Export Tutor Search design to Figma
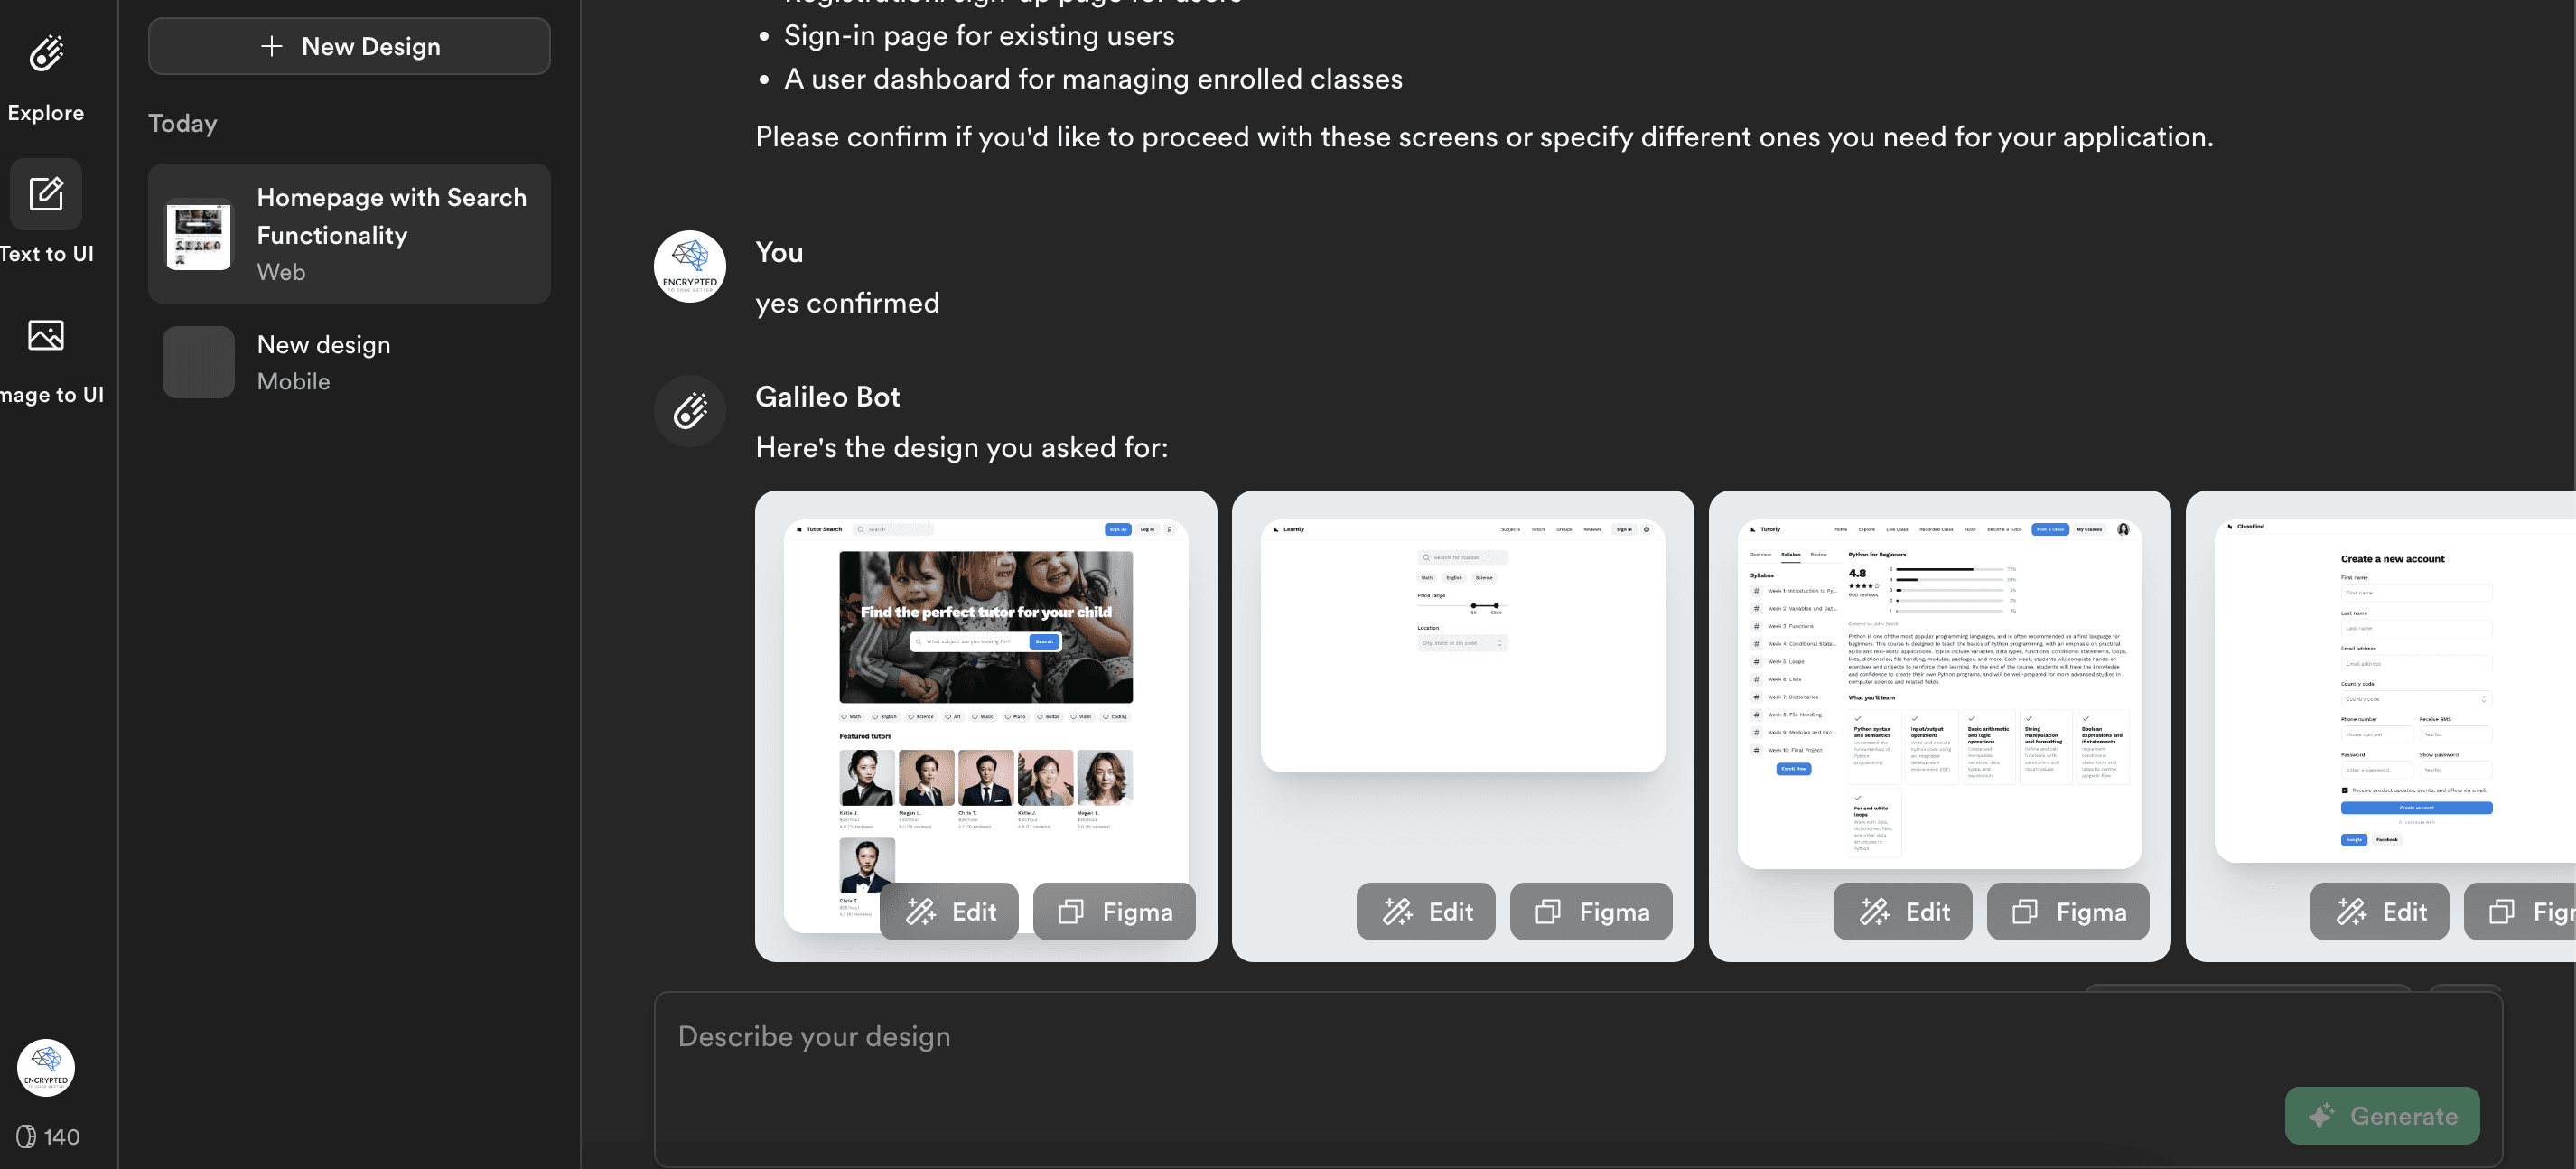Screen dimensions: 2576x1169 (1114, 912)
